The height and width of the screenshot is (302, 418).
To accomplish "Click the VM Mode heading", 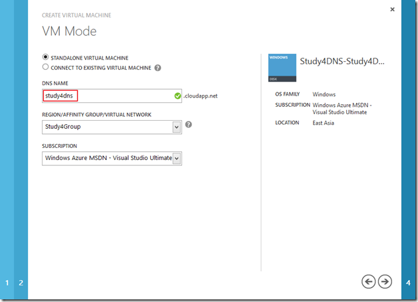I will [69, 31].
